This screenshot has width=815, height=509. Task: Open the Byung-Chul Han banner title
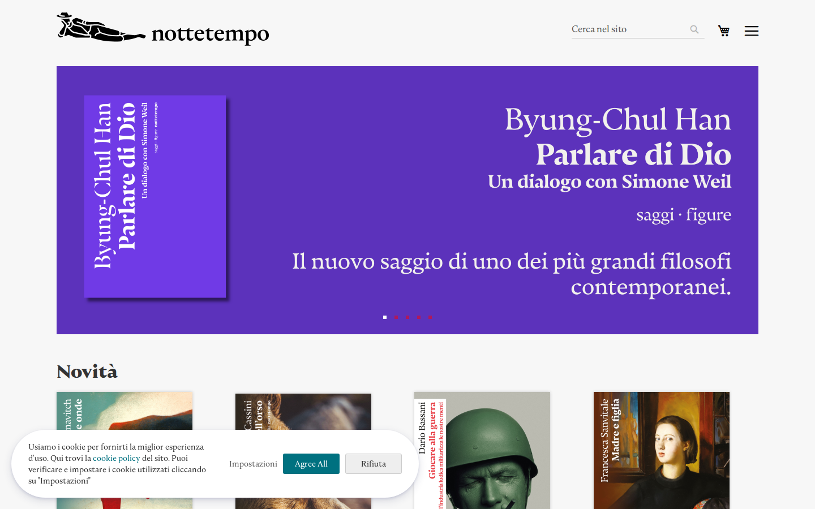pyautogui.click(x=618, y=119)
